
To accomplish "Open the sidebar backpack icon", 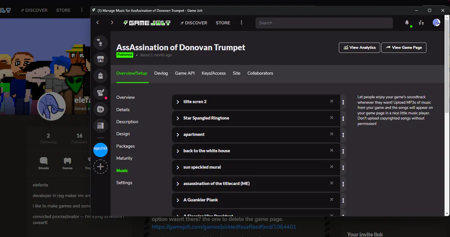I will (x=100, y=75).
